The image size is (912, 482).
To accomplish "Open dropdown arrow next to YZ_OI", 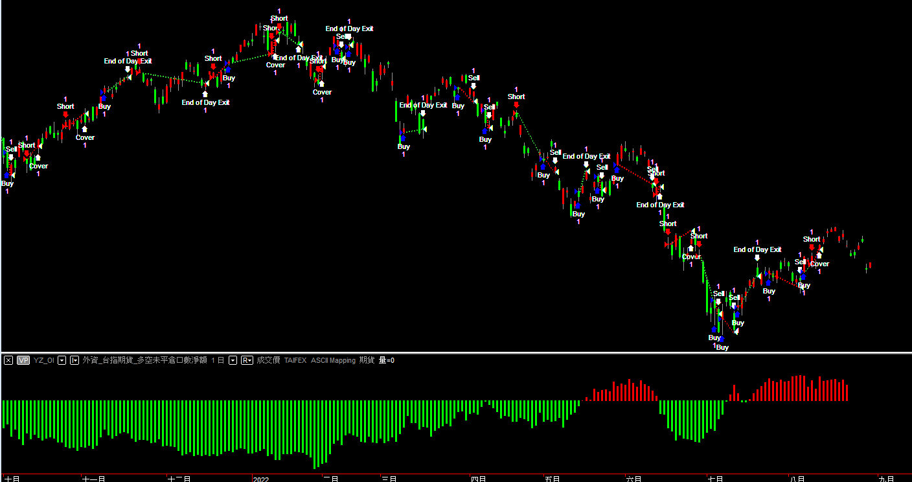I will pos(62,360).
